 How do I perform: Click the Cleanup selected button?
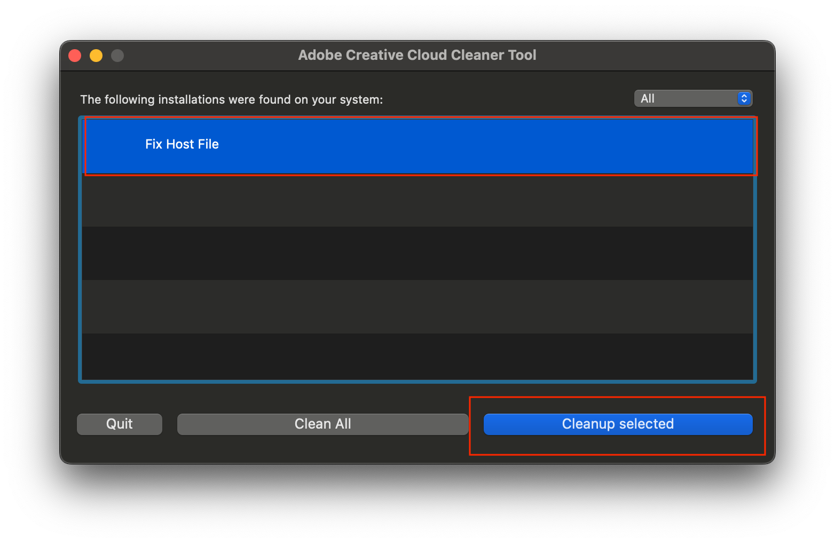pyautogui.click(x=618, y=424)
